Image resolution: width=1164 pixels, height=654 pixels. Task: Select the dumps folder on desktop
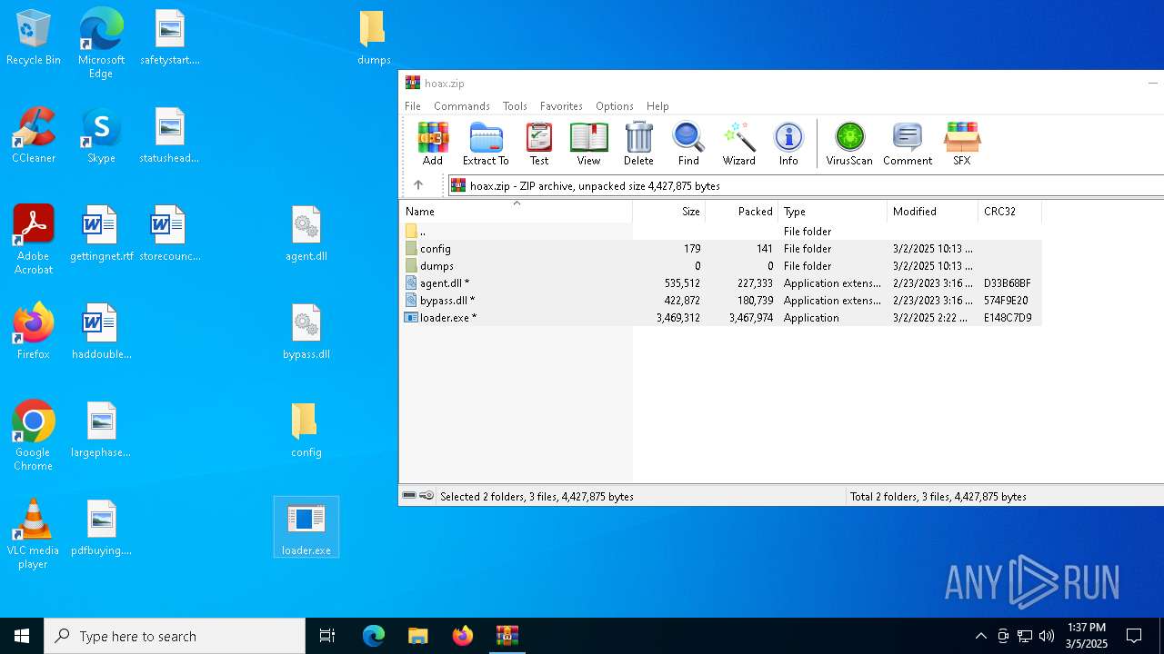374,37
